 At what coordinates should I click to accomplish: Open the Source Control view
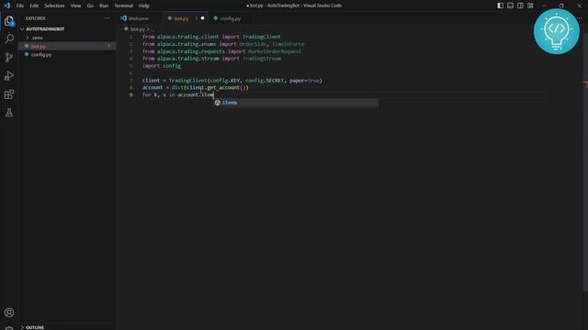(9, 57)
